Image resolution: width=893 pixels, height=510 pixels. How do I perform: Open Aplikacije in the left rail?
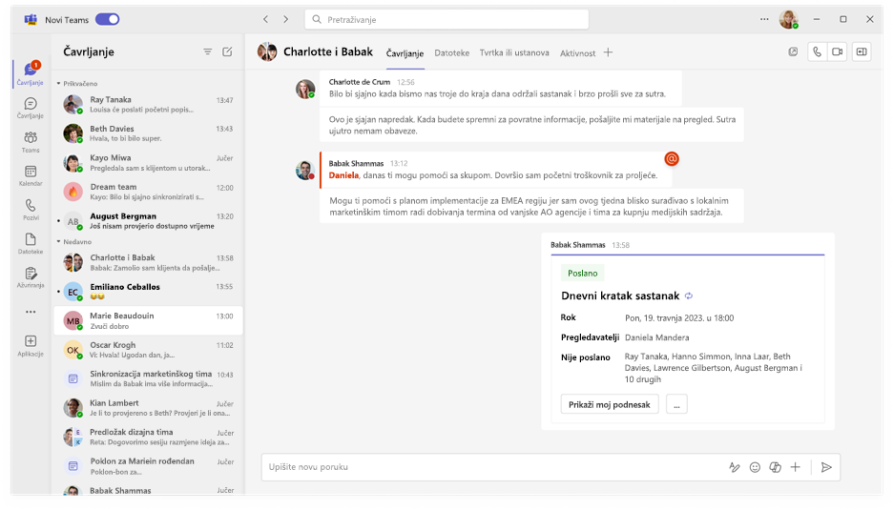(x=31, y=345)
